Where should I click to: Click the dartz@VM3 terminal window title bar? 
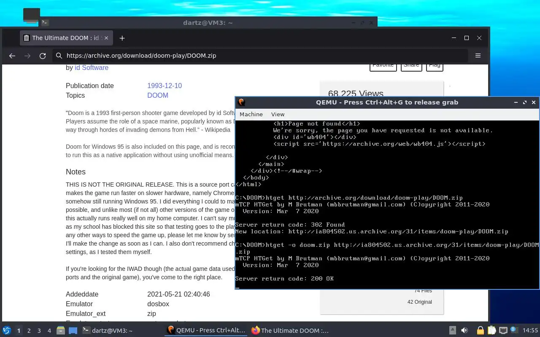click(208, 22)
